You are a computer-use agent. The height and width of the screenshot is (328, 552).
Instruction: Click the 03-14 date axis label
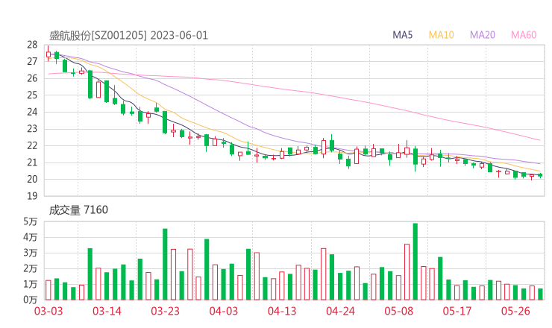point(107,311)
